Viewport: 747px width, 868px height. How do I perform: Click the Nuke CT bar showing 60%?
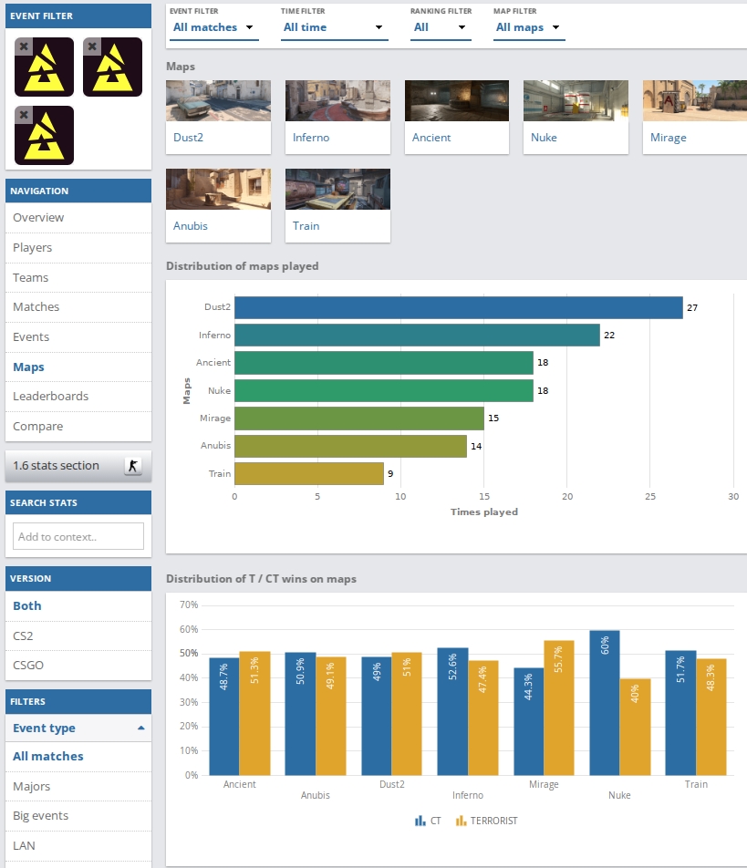pyautogui.click(x=605, y=703)
